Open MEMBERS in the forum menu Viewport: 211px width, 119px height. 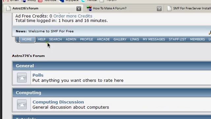tap(197, 39)
